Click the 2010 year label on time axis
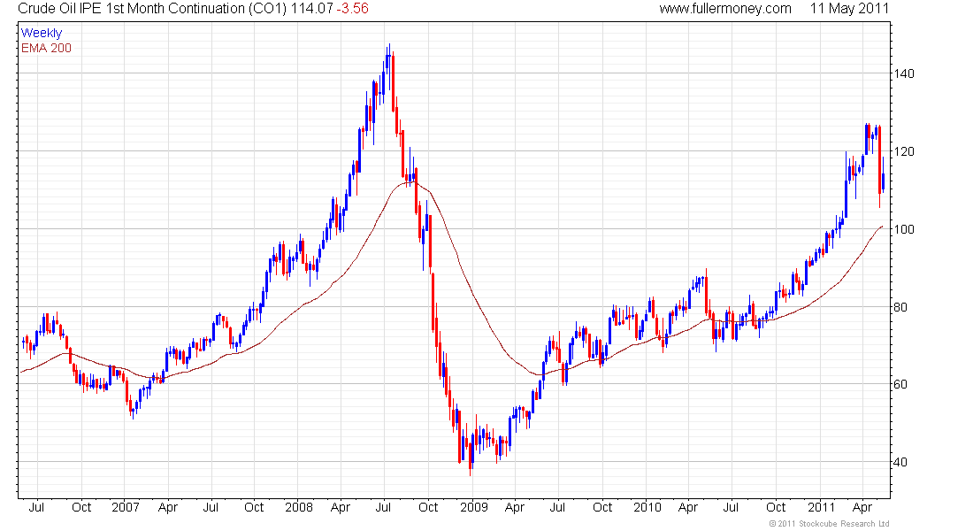 click(x=647, y=507)
